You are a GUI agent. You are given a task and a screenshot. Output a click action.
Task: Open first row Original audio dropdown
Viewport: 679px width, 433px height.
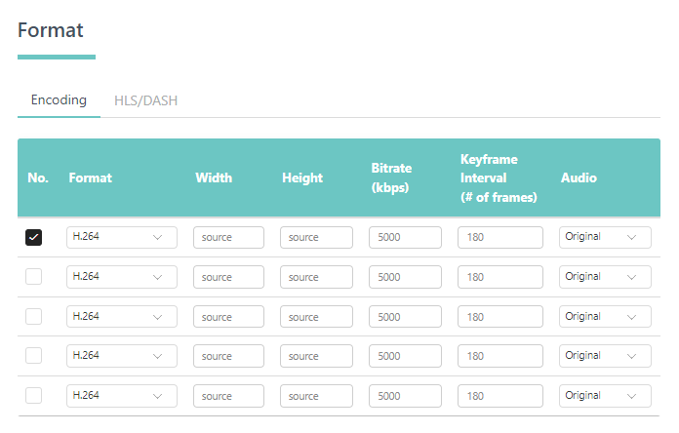click(605, 237)
